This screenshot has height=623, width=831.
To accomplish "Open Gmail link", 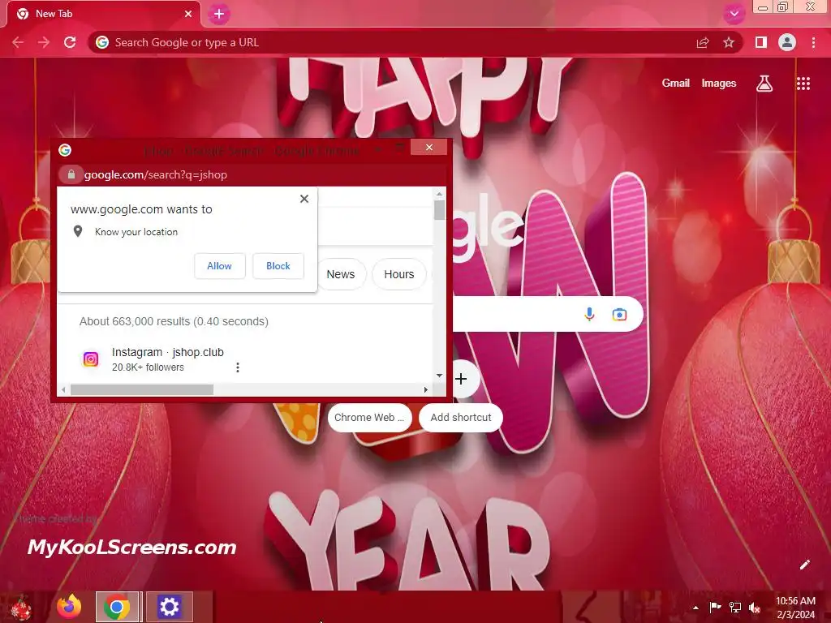I will pyautogui.click(x=676, y=84).
